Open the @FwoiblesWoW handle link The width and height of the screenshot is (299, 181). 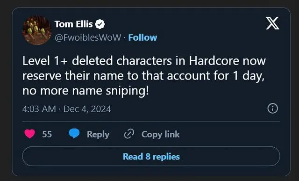coord(88,37)
